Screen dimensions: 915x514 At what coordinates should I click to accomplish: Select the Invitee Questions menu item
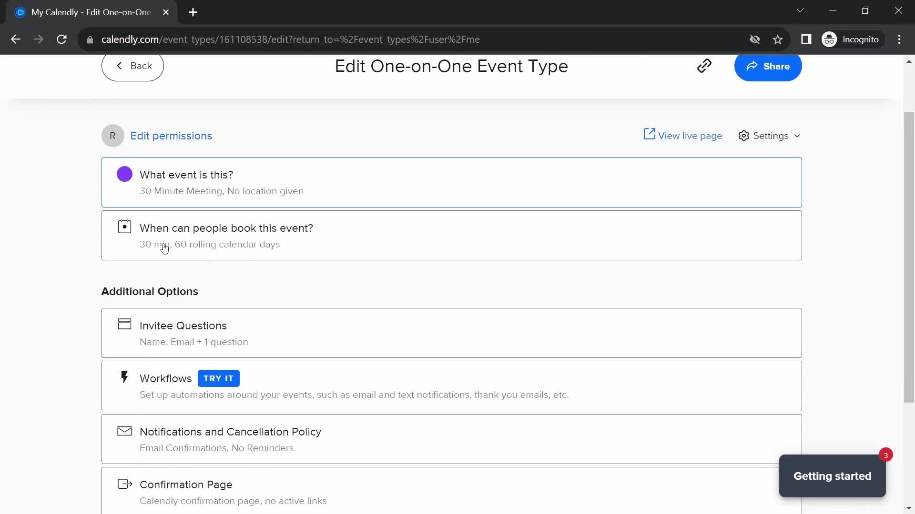point(451,333)
